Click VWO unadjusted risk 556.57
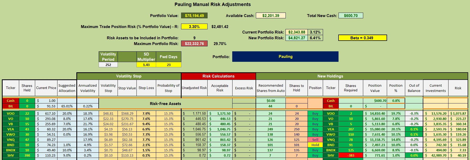 (x=194, y=135)
